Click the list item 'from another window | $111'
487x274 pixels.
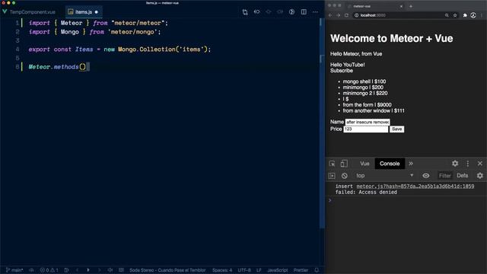point(374,111)
